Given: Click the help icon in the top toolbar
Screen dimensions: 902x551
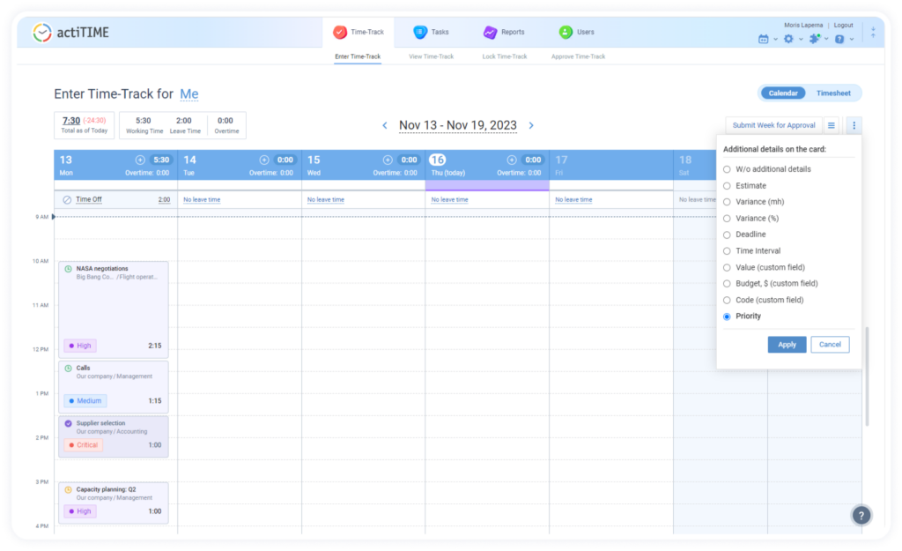Looking at the screenshot, I should (x=839, y=39).
